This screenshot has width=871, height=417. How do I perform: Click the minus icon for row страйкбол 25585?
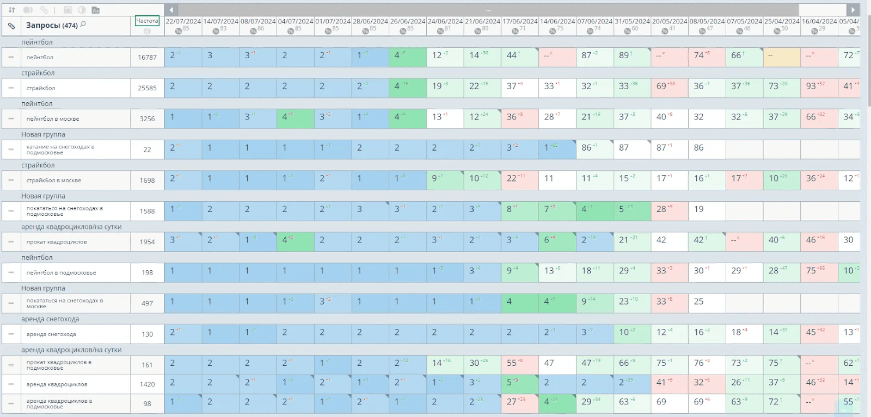pos(11,88)
